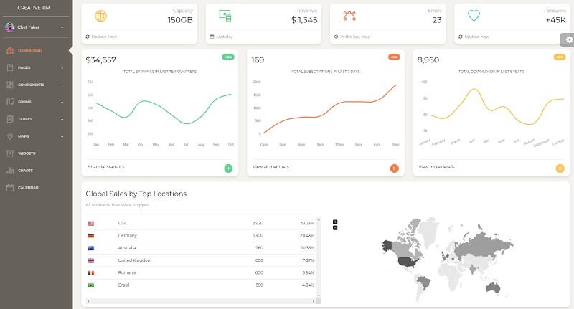The width and height of the screenshot is (574, 309).
Task: Select the USA row in sales table
Action: pos(201,223)
